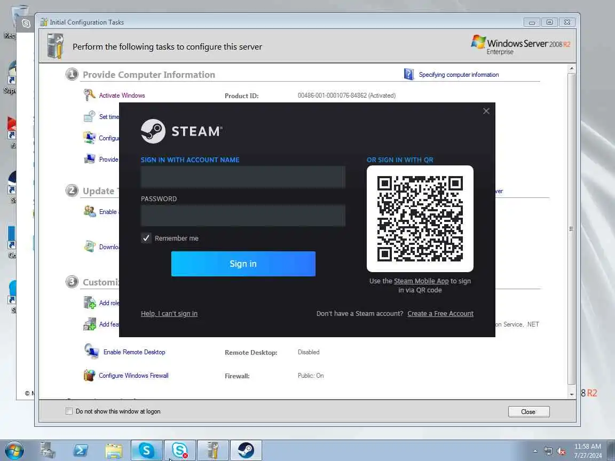Toggle the Remember me checkbox
The width and height of the screenshot is (615, 461).
tap(146, 238)
